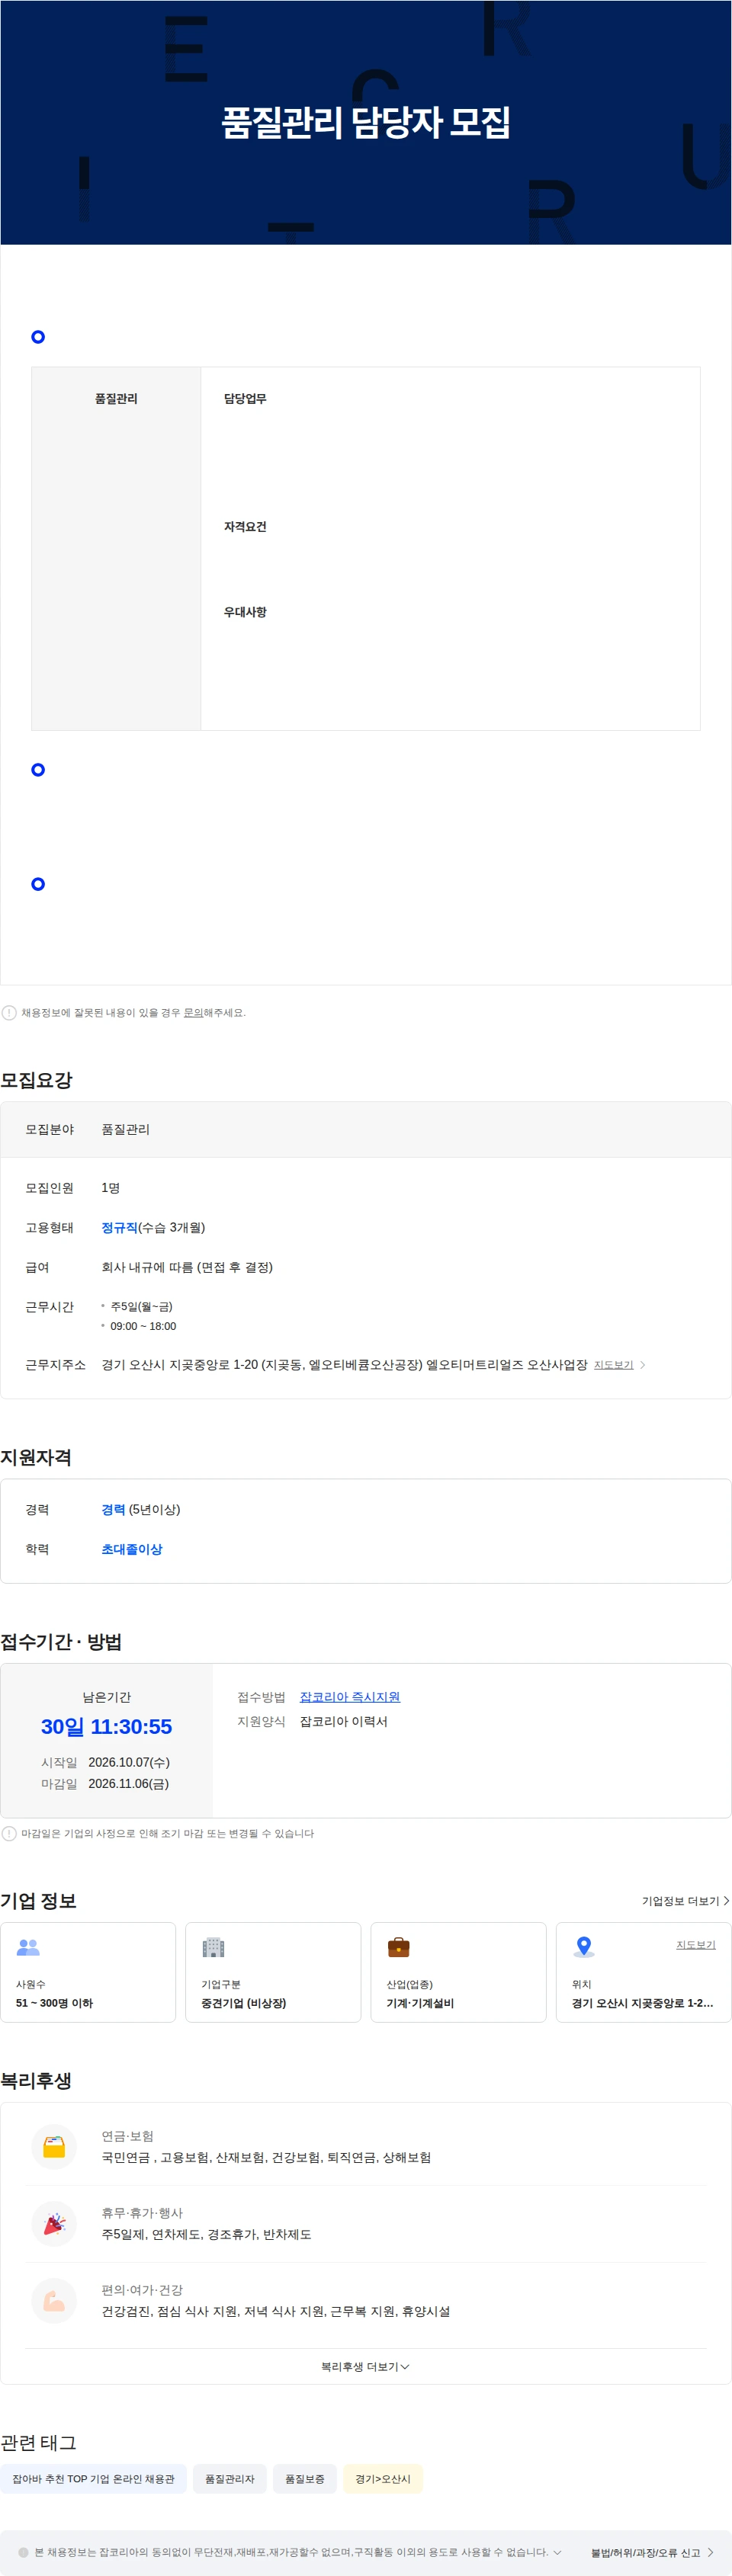The image size is (732, 2576).
Task: Expand 복리후생 더보기
Action: tap(365, 2367)
